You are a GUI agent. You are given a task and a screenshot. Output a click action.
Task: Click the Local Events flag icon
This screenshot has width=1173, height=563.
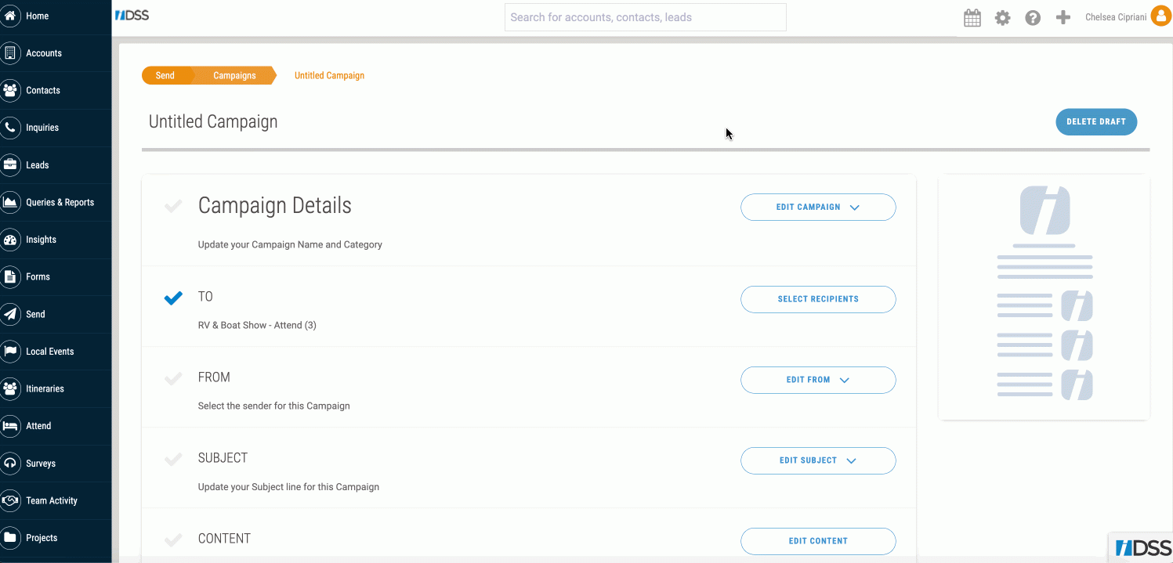[x=10, y=352]
